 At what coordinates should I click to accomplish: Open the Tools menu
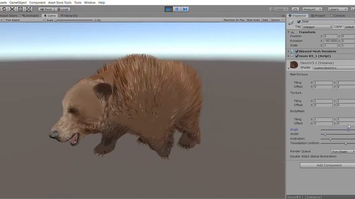pyautogui.click(x=78, y=2)
